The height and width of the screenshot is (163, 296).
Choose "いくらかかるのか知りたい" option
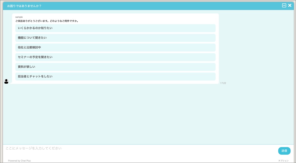coord(115,28)
